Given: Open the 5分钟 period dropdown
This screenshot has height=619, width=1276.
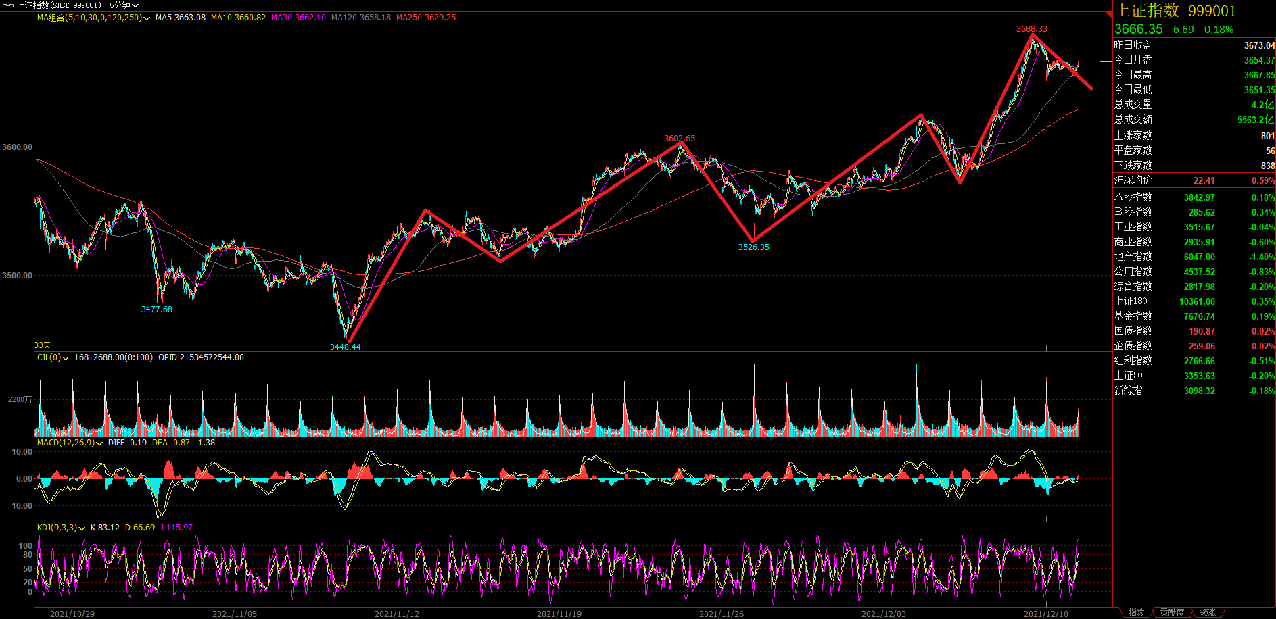Looking at the screenshot, I should pyautogui.click(x=124, y=5).
